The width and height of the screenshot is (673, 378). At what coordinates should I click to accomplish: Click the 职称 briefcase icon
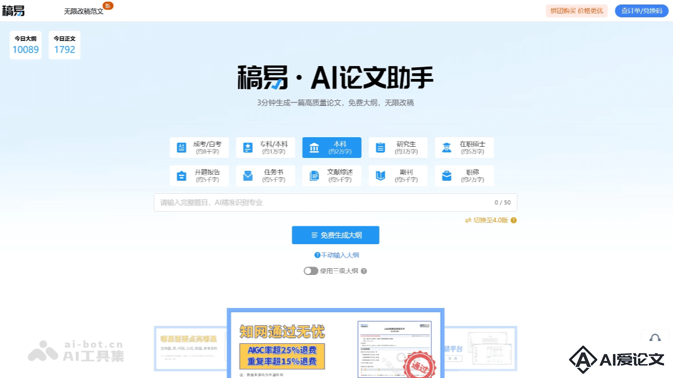pos(446,176)
